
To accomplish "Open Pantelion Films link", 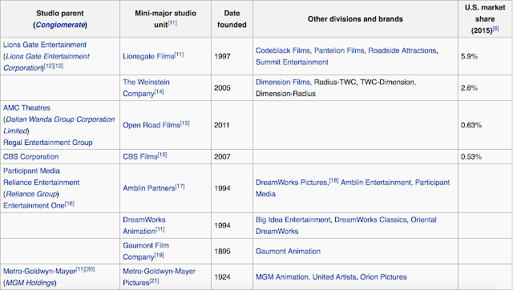I will tap(339, 50).
